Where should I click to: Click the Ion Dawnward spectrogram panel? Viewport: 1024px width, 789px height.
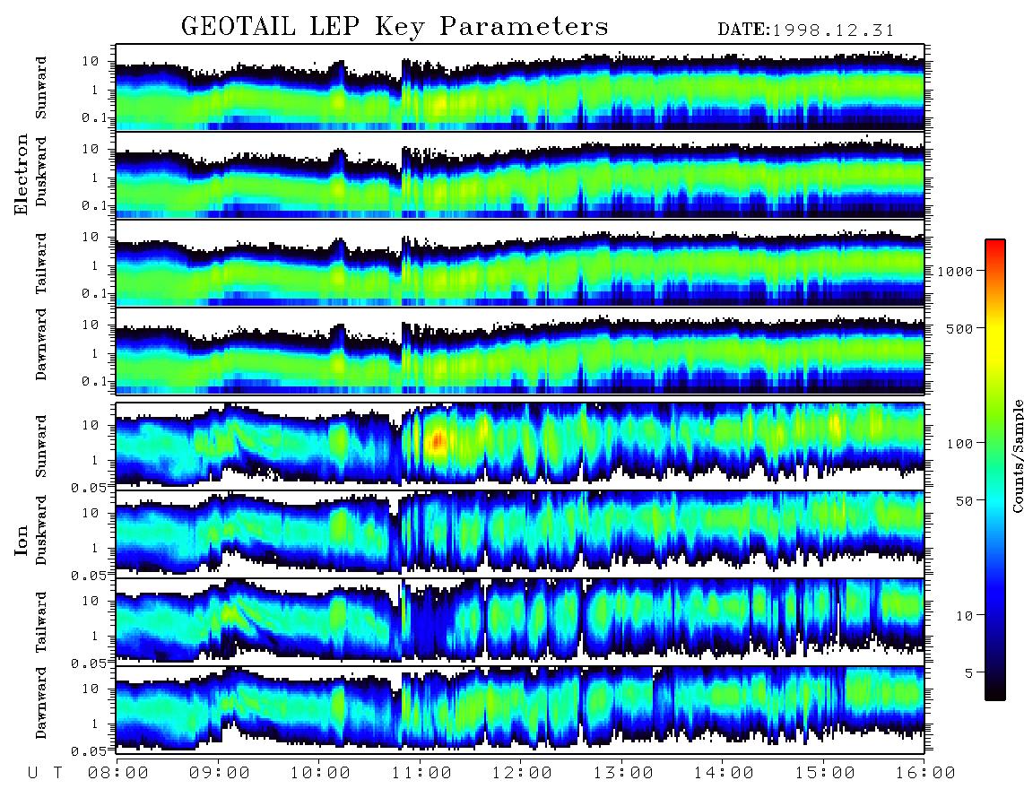tap(520, 710)
